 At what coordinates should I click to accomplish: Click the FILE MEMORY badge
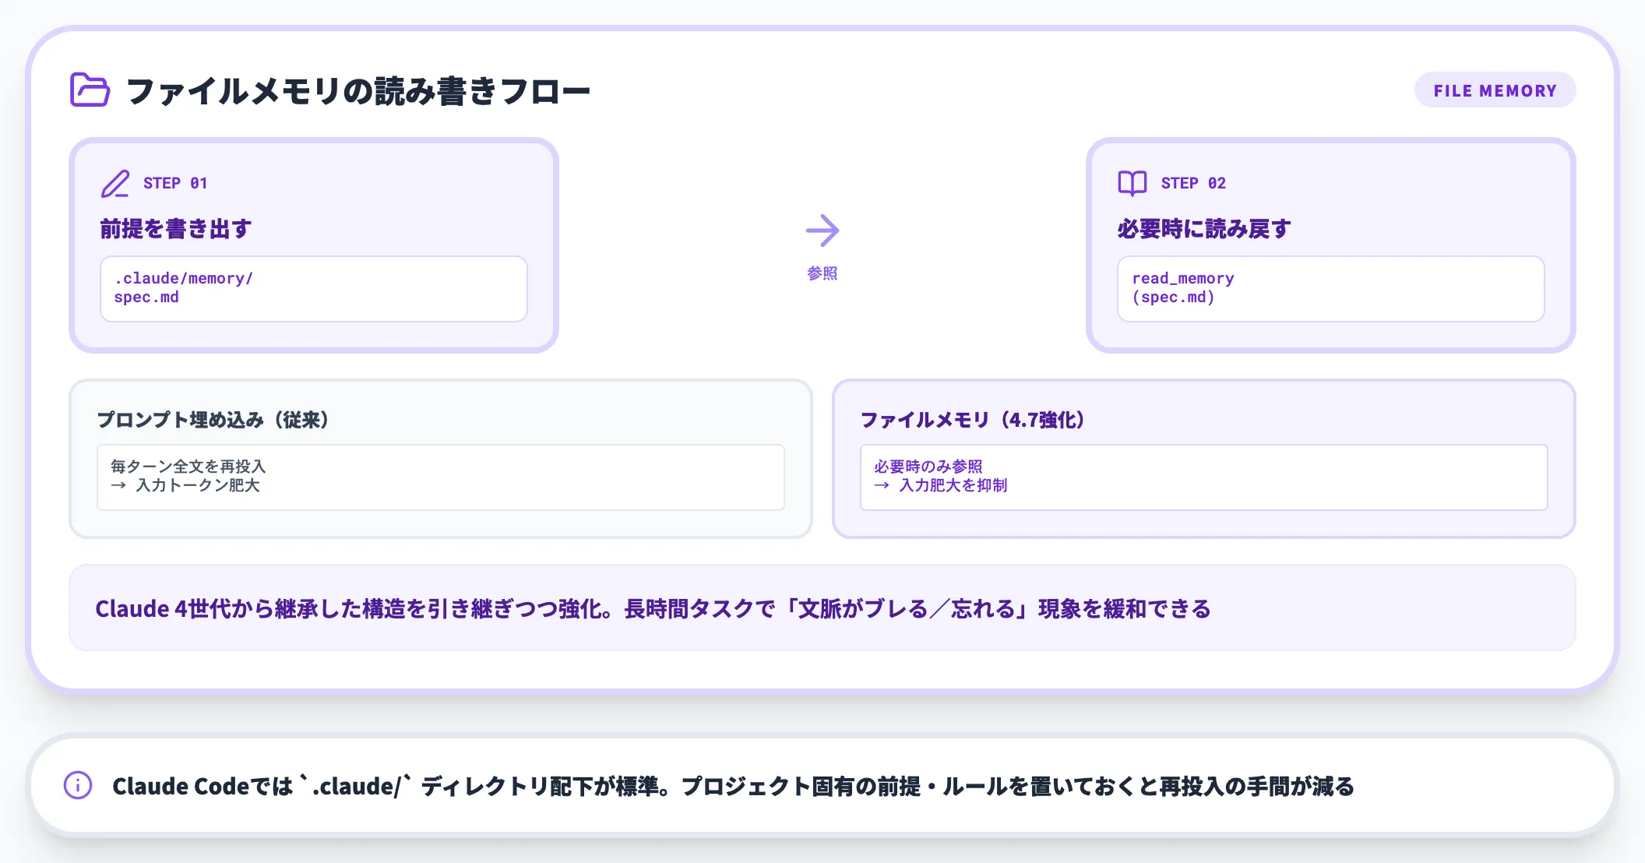[1495, 90]
